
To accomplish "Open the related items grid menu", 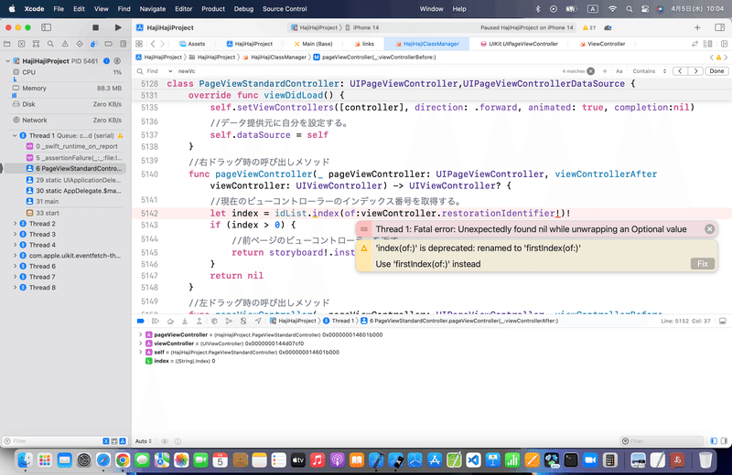I will pos(139,44).
